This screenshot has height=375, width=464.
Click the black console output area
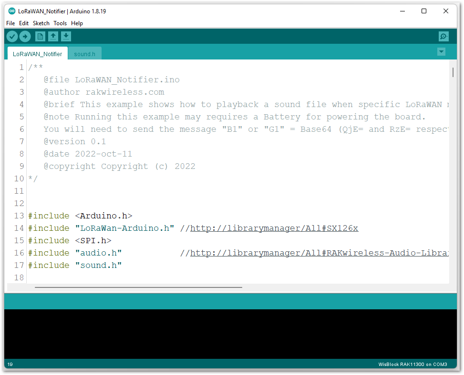click(x=230, y=334)
